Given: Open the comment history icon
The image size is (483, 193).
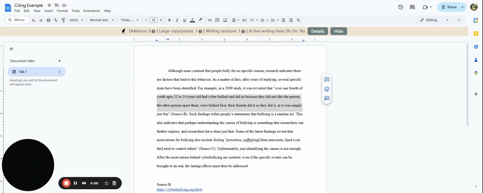Looking at the screenshot, I should [x=412, y=7].
